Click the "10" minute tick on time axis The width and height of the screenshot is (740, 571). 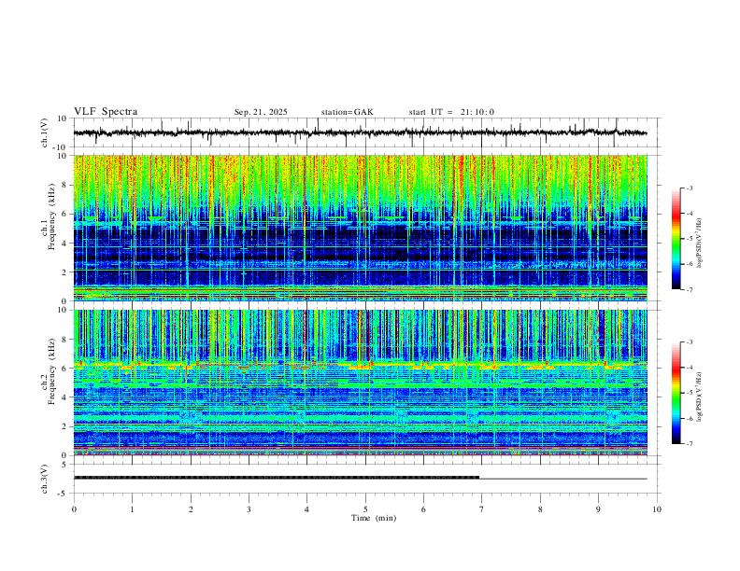[x=657, y=509]
